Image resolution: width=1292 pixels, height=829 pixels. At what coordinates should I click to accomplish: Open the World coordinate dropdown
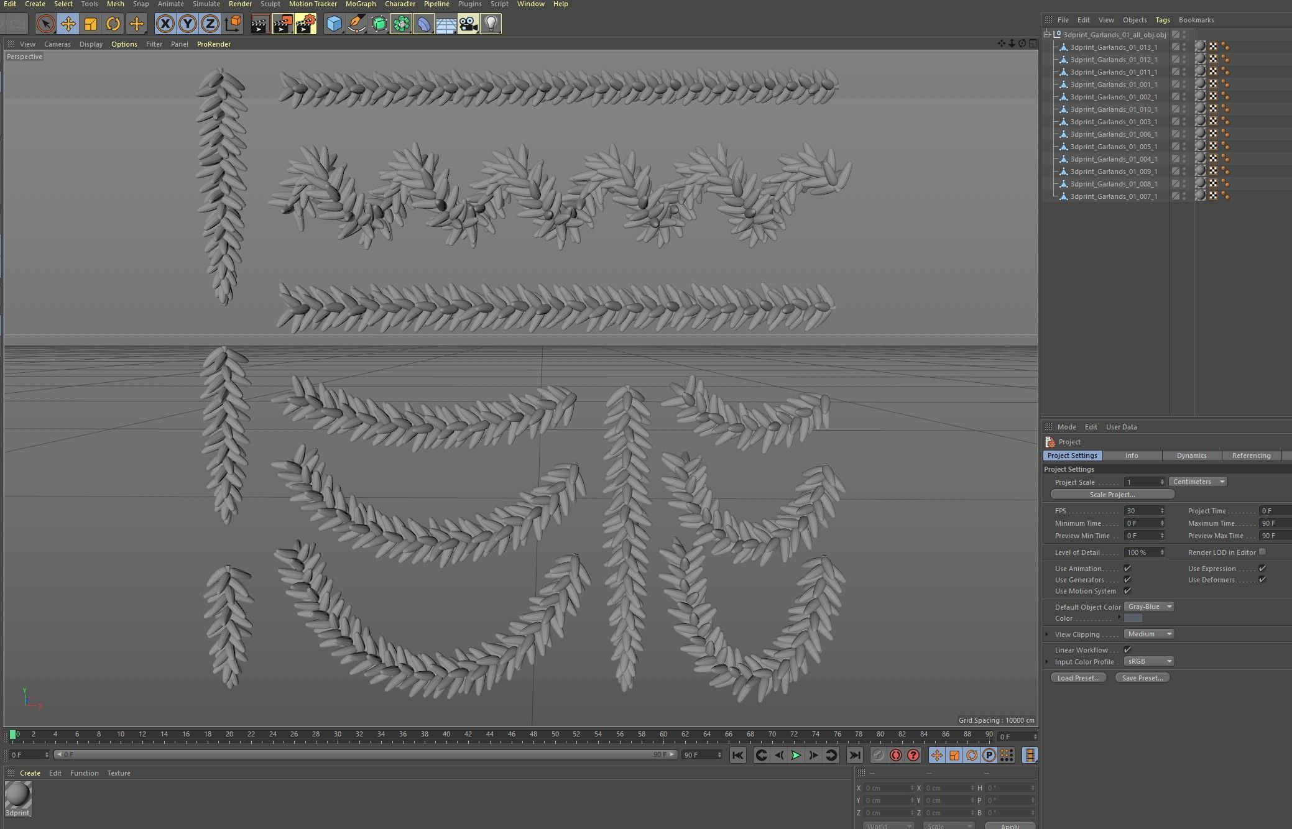click(x=888, y=825)
